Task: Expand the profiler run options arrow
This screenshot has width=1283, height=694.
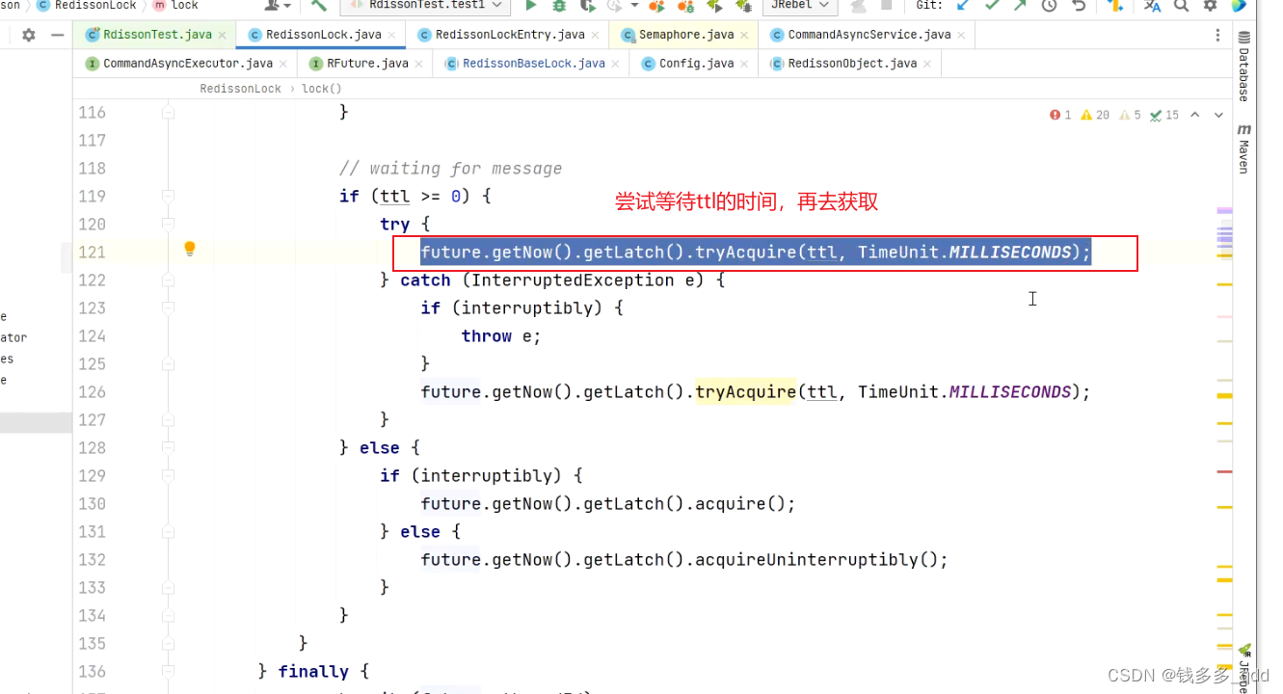Action: pyautogui.click(x=634, y=6)
